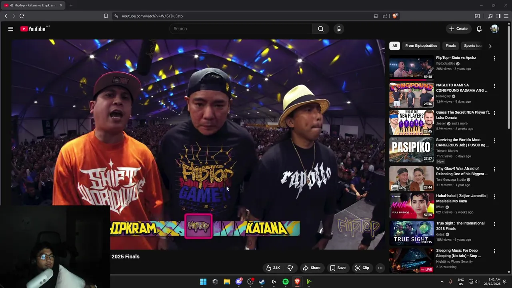Show hidden system tray icons chevron

click(442, 282)
